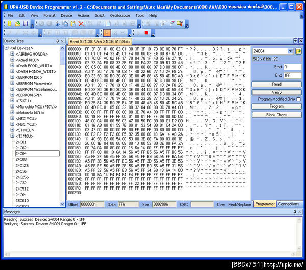
Task: Expand the EEPROM SPI node
Action: pos(12,95)
